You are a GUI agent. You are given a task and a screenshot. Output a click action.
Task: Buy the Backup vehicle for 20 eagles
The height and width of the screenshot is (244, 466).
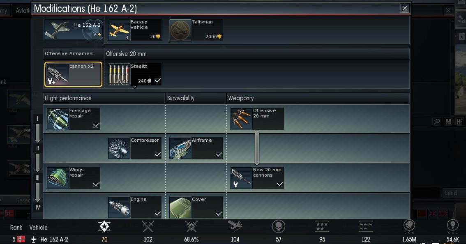tap(135, 30)
